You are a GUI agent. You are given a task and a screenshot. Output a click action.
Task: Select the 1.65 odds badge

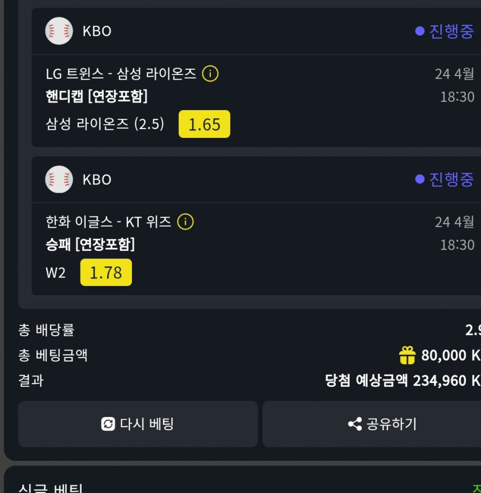(204, 124)
